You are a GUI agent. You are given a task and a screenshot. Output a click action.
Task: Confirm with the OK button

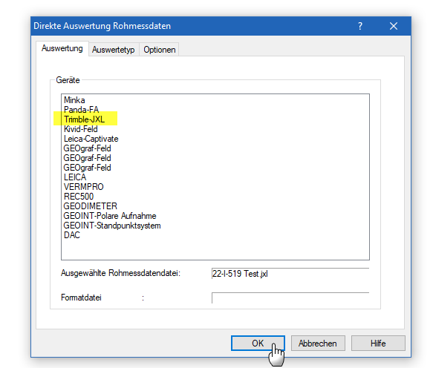coord(258,344)
